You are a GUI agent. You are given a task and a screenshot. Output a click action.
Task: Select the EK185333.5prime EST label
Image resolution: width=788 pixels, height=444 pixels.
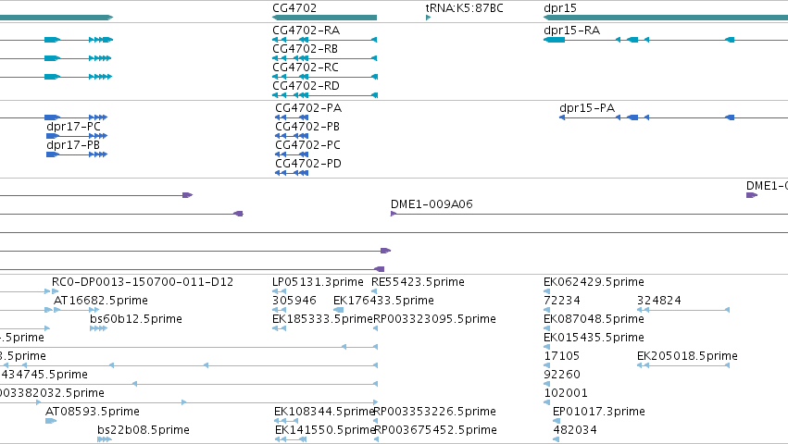322,319
